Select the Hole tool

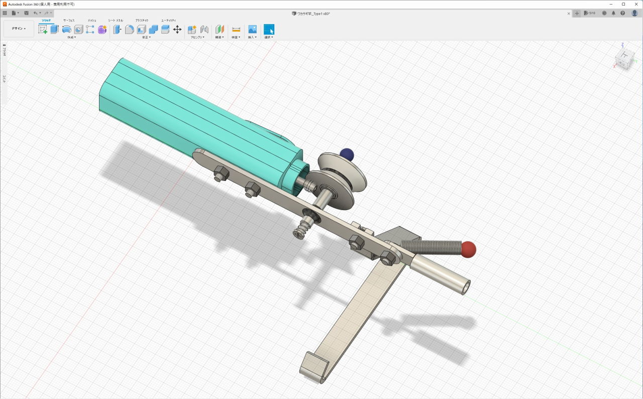78,30
